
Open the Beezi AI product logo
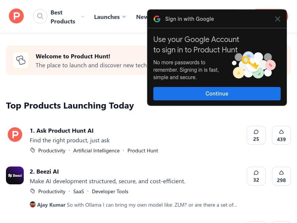[15, 175]
